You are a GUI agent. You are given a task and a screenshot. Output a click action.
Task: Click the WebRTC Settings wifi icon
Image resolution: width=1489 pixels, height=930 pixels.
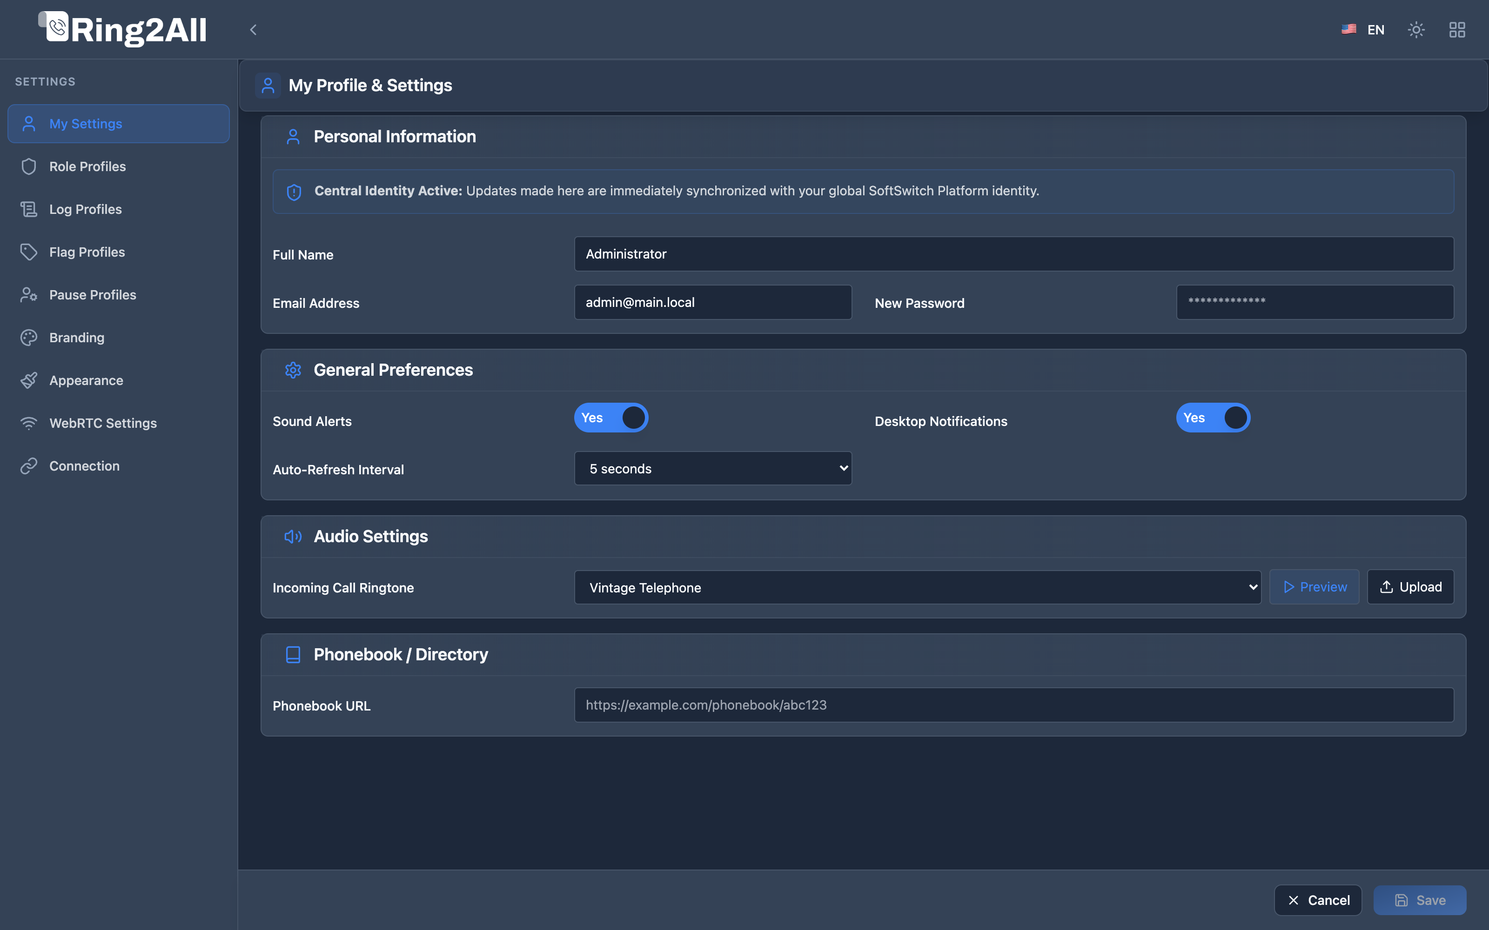[29, 423]
